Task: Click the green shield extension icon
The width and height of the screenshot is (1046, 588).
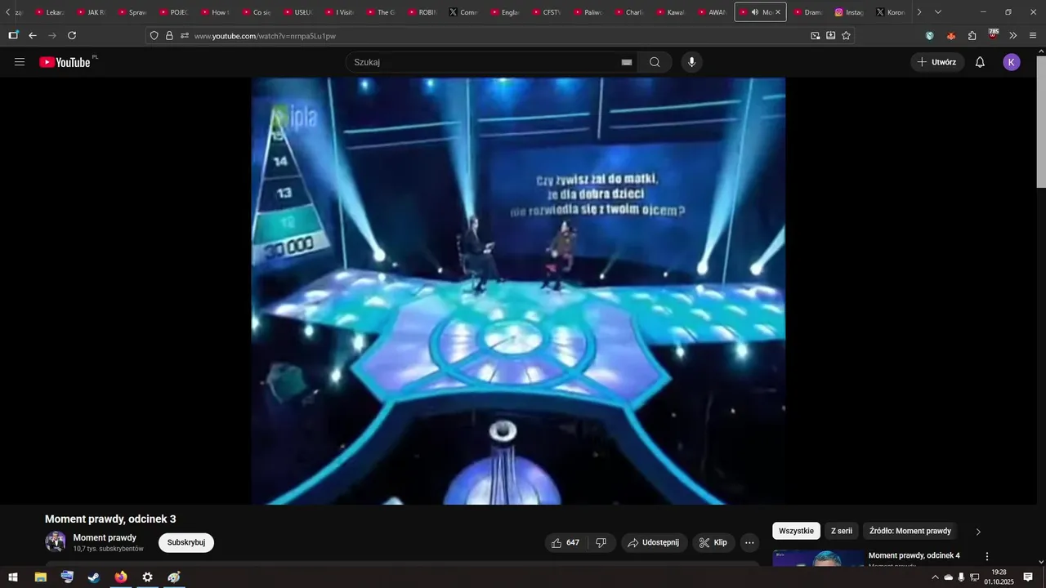Action: click(930, 35)
